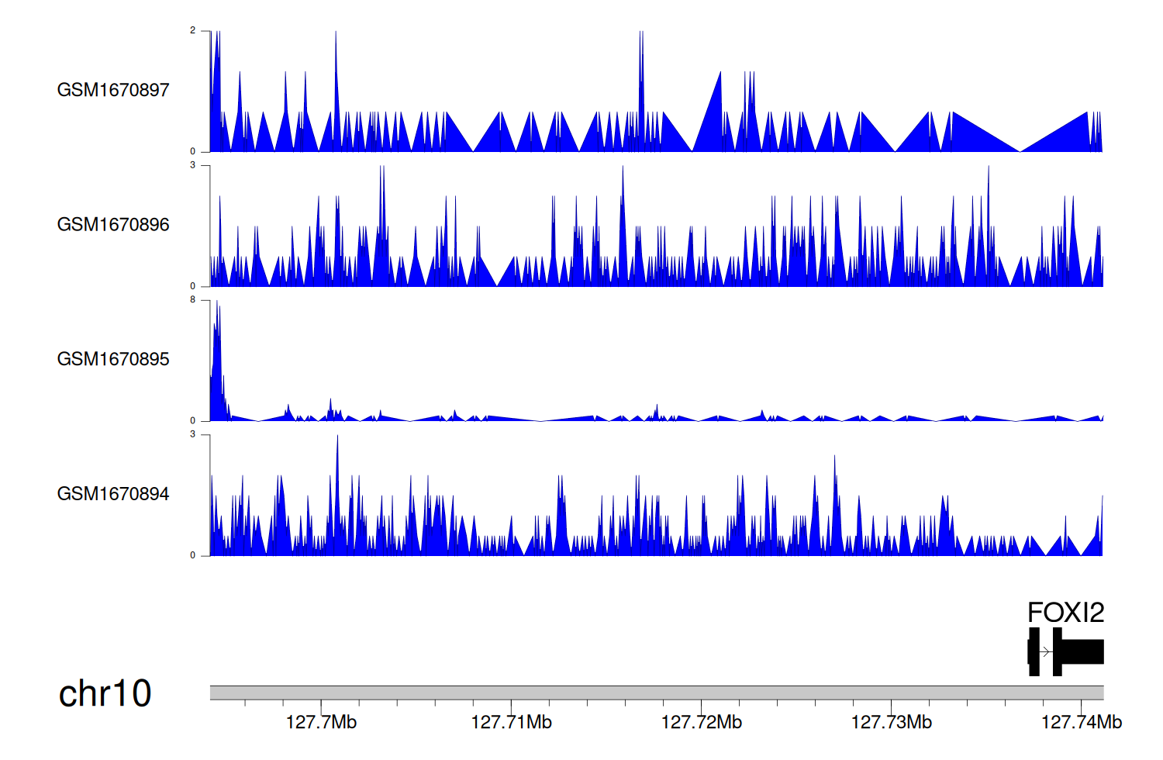Screen dimensions: 1163x760
Task: Click the 127.71Mb axis position label
Action: 511,723
